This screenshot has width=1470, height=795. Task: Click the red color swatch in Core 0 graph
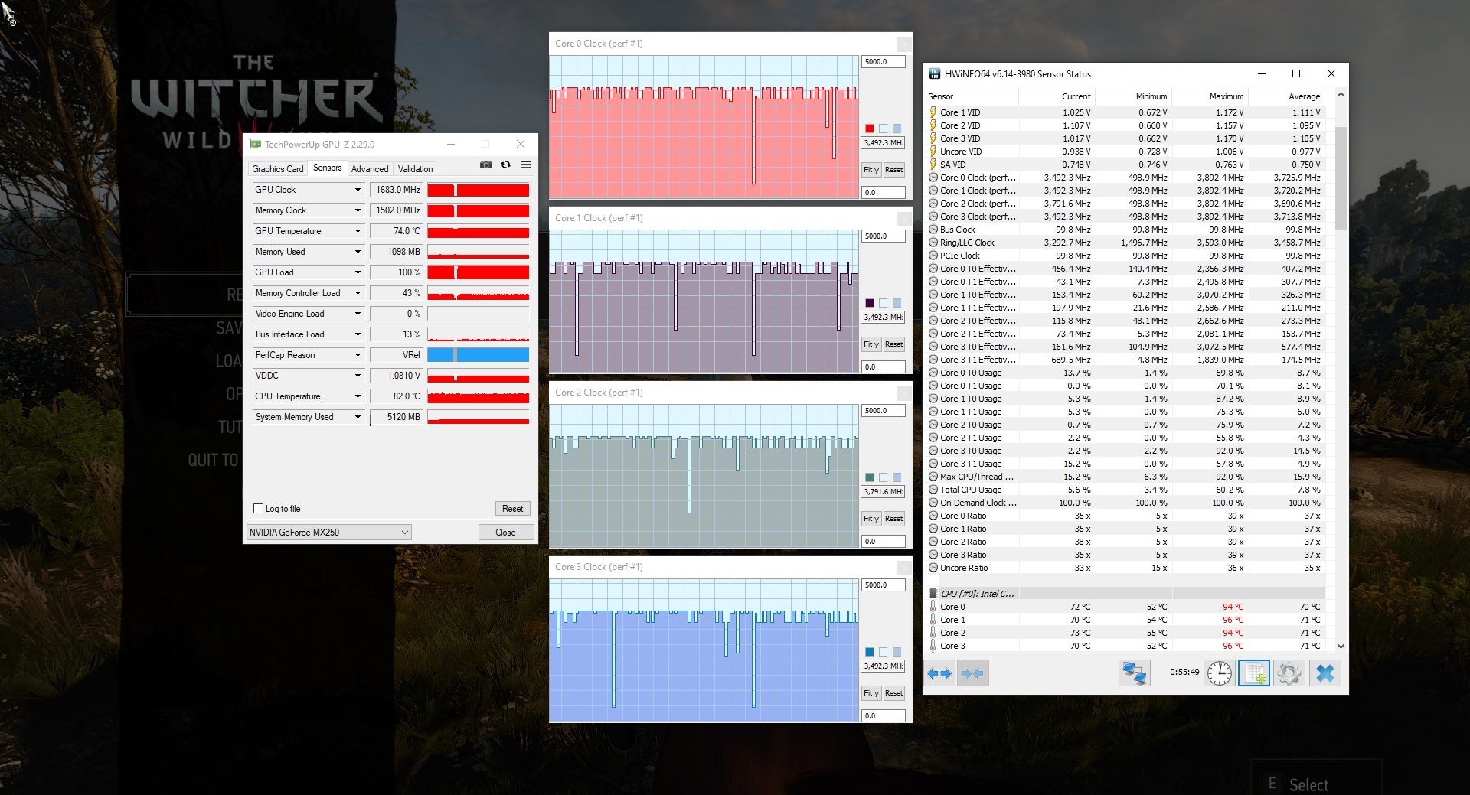pyautogui.click(x=869, y=129)
